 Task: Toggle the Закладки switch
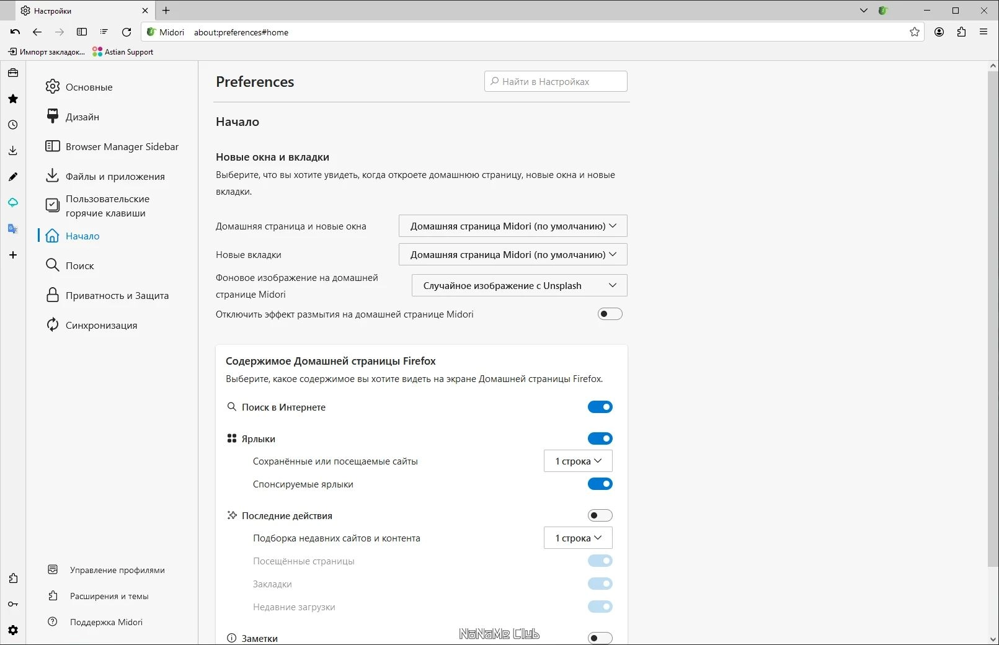(x=600, y=584)
